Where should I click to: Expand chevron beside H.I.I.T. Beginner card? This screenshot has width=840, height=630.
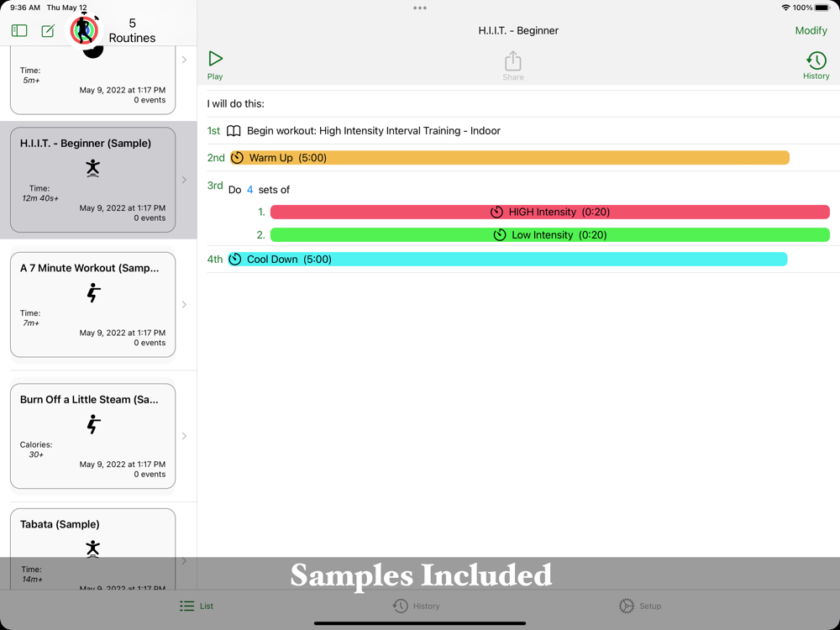coord(184,180)
